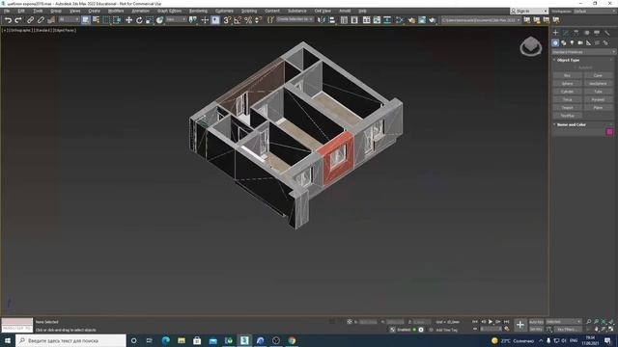Image resolution: width=618 pixels, height=347 pixels.
Task: Open the Modifiers menu
Action: 116,11
